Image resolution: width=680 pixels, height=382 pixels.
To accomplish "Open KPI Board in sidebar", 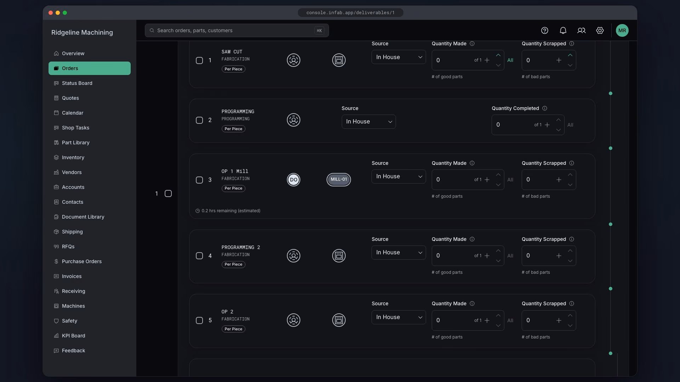I will pyautogui.click(x=90, y=336).
